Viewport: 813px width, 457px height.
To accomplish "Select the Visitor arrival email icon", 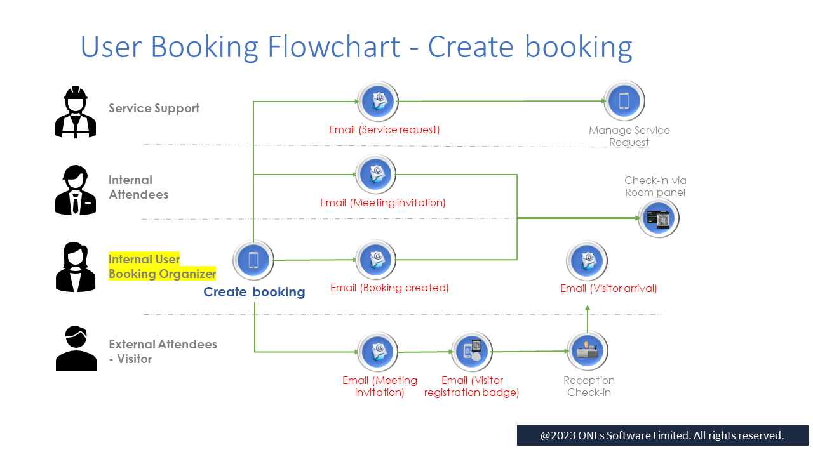I will [588, 260].
